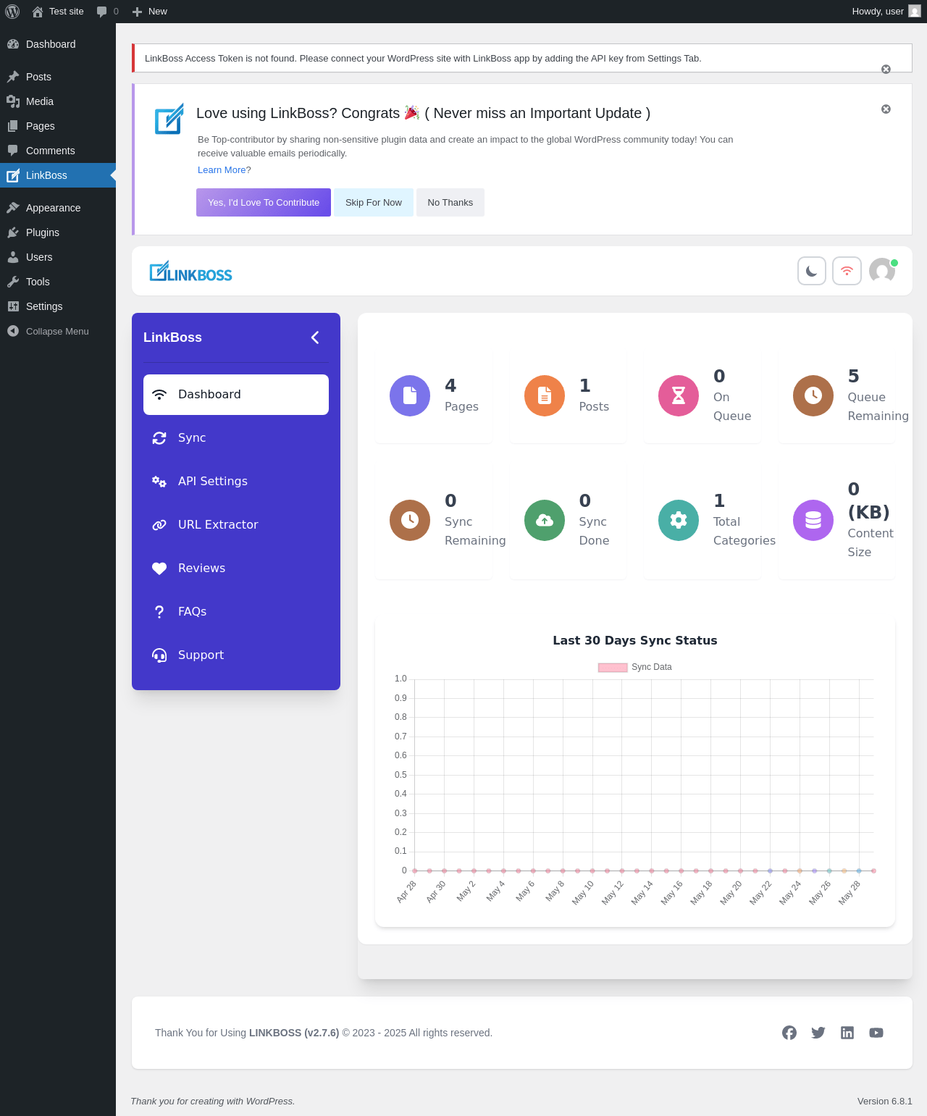The height and width of the screenshot is (1116, 927).
Task: Click the red wifi connection status icon
Action: pos(847,271)
